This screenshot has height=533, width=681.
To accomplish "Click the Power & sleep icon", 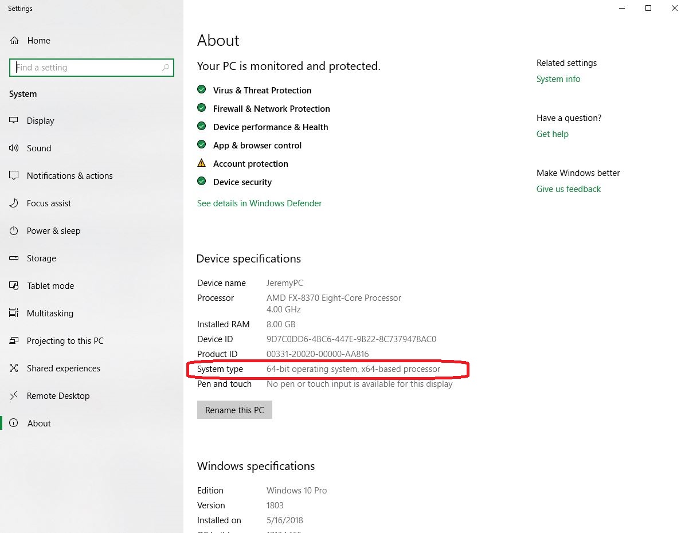I will 14,231.
